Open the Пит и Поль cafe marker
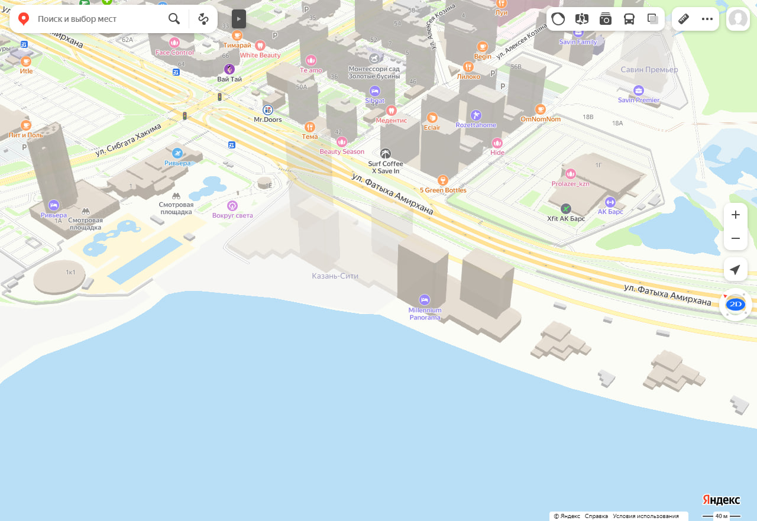757x521 pixels. [26, 125]
